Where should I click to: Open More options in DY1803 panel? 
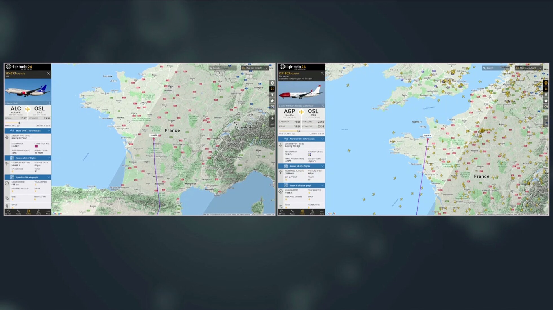[322, 212]
